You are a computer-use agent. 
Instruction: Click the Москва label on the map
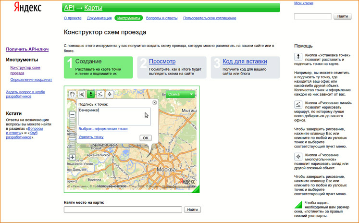click(166, 170)
